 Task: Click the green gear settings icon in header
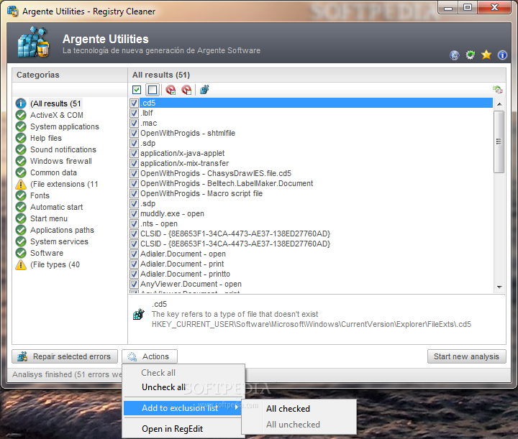(x=471, y=55)
